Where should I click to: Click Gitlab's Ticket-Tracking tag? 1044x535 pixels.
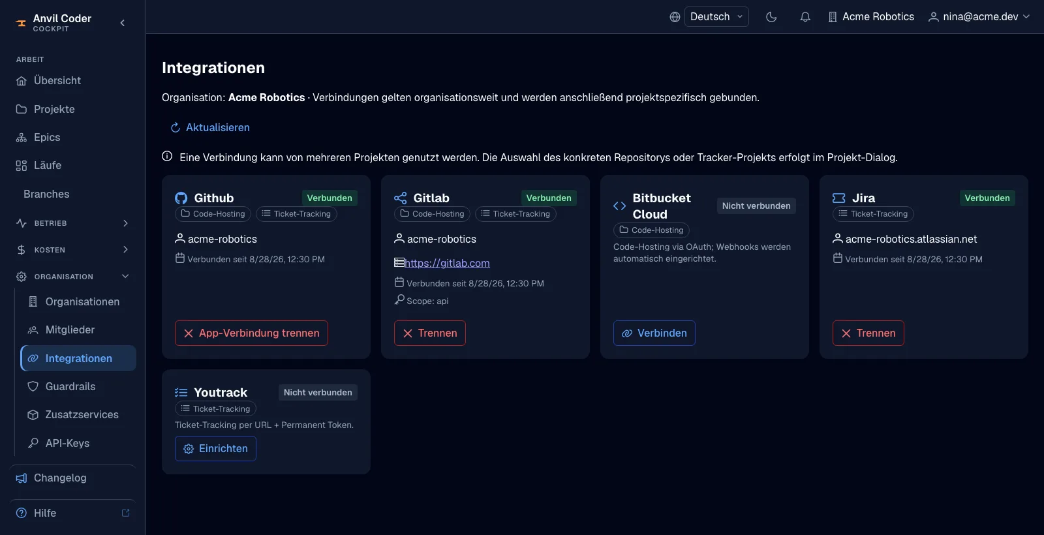[515, 214]
